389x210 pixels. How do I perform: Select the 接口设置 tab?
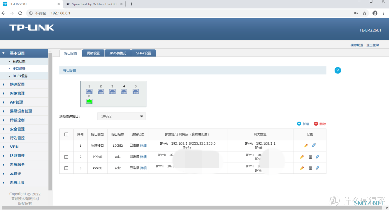71,53
